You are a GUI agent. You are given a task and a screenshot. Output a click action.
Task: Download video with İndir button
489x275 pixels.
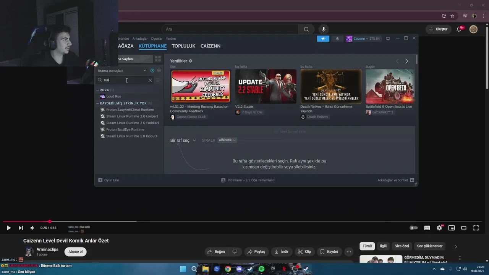(x=282, y=252)
